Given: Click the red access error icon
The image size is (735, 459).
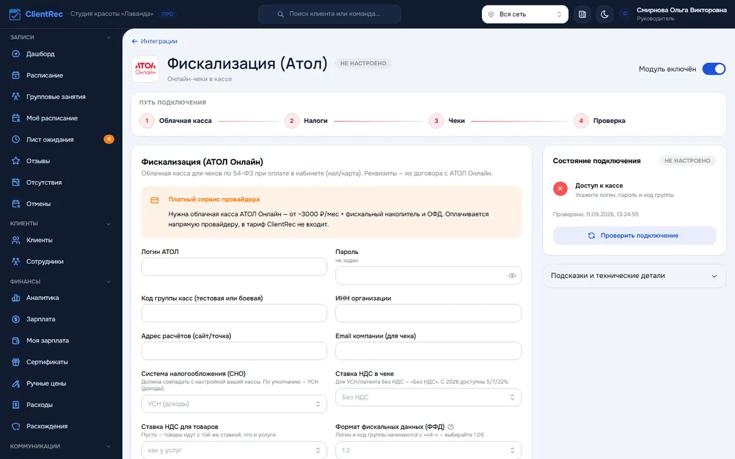Looking at the screenshot, I should pyautogui.click(x=560, y=189).
